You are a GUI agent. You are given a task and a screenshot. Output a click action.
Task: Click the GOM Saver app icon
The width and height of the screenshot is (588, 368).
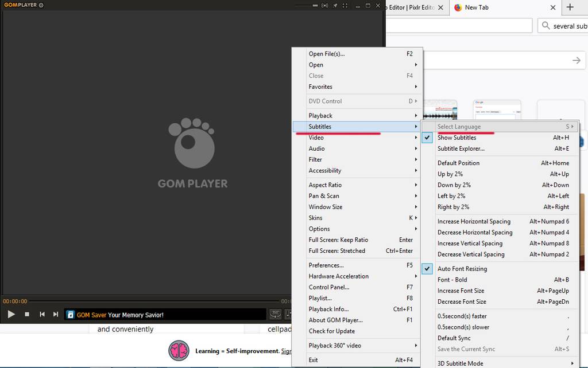click(70, 315)
